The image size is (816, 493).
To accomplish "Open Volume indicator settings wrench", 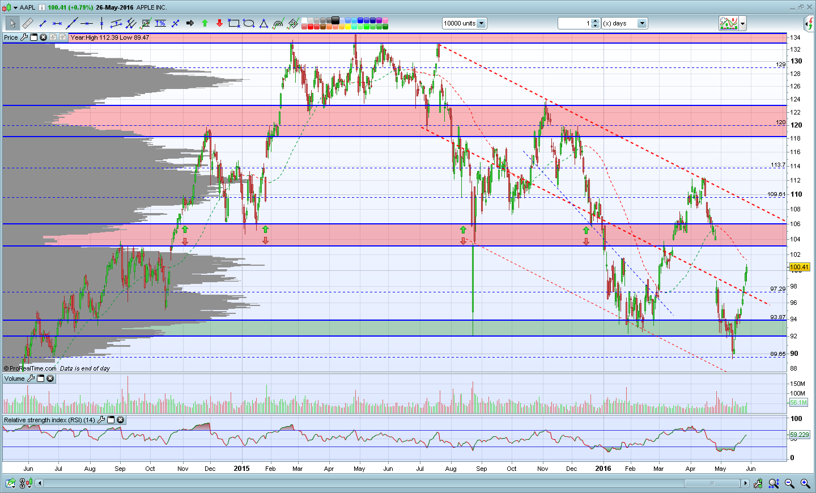I will [x=31, y=379].
